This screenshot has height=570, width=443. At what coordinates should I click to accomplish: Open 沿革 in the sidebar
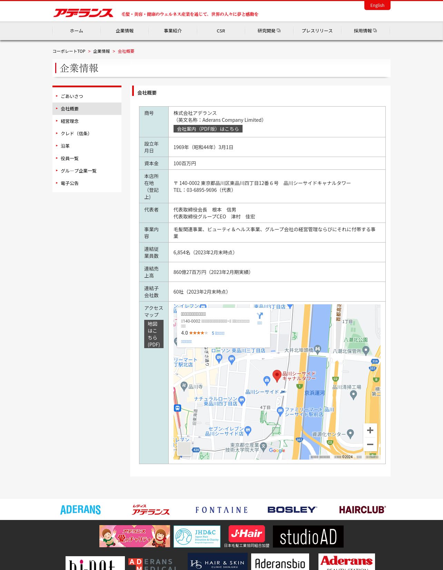tap(87, 146)
